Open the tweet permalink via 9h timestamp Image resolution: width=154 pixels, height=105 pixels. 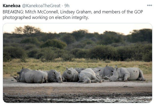point(67,6)
